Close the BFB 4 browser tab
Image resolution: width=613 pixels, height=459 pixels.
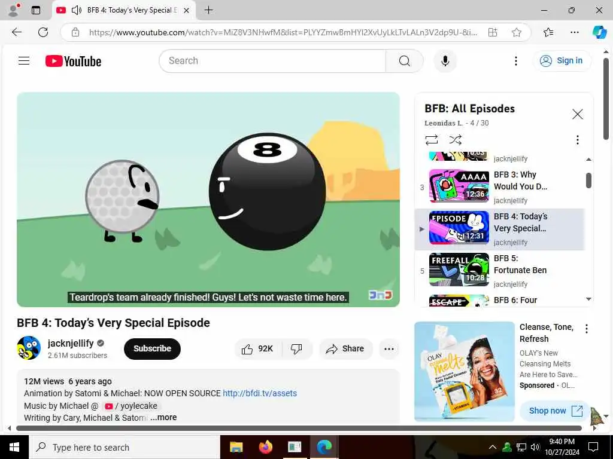pos(187,11)
